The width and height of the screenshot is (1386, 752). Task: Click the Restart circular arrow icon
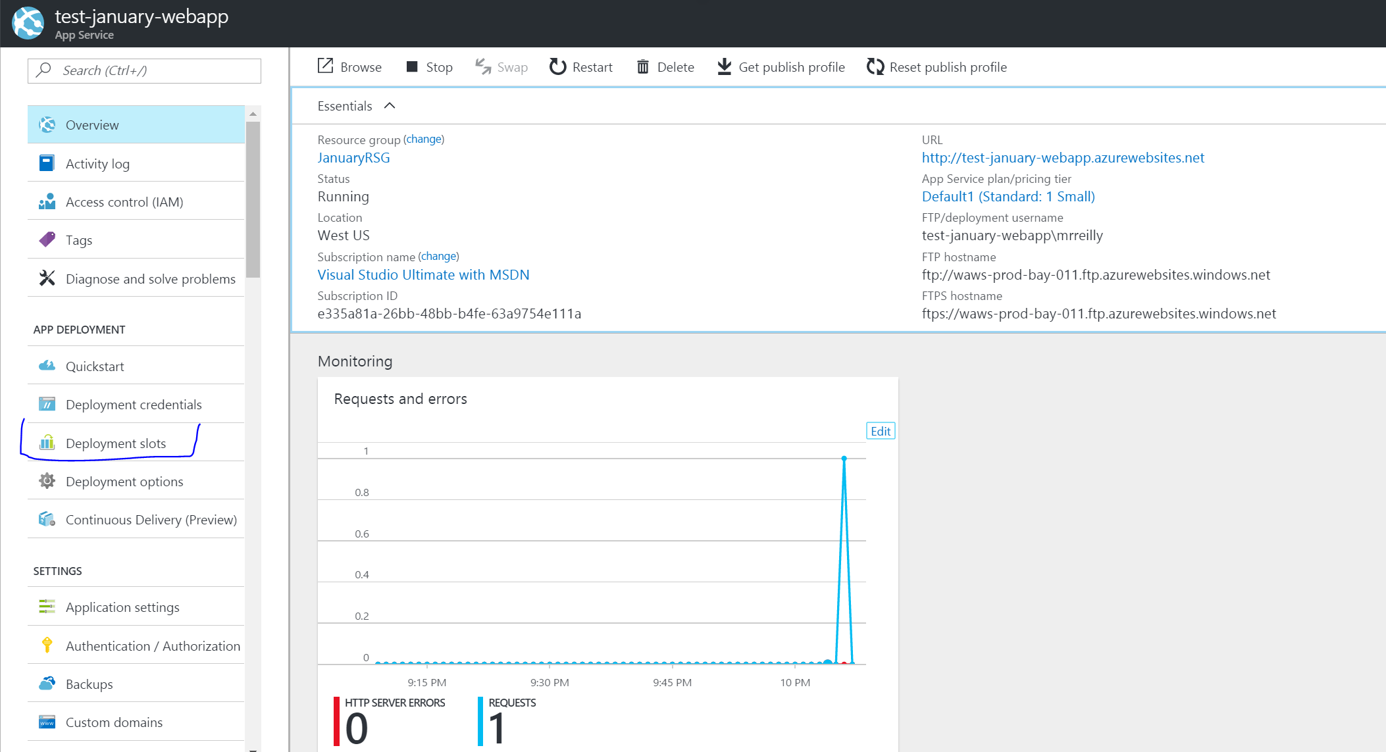coord(557,66)
